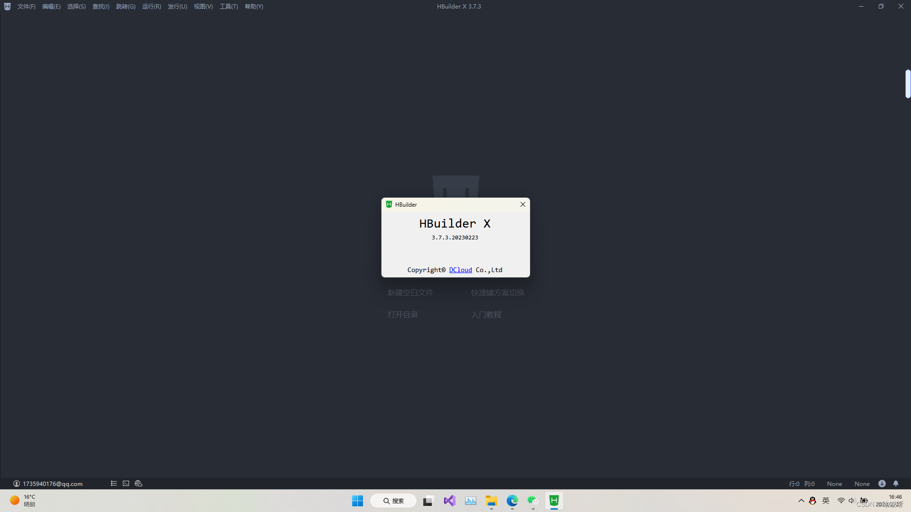Image resolution: width=911 pixels, height=512 pixels.
Task: Open WeChat from taskbar
Action: click(533, 501)
